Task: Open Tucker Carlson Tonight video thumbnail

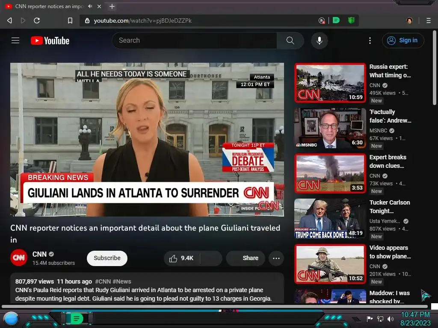Action: 330,218
